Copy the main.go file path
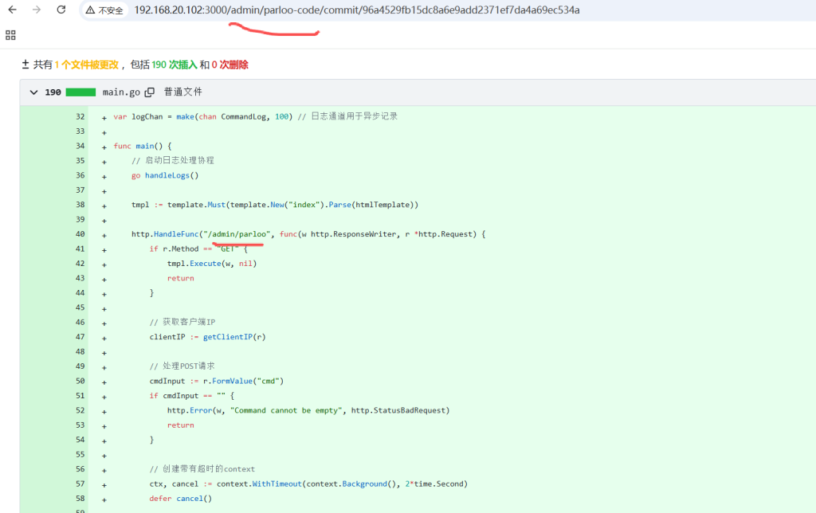This screenshot has height=513, width=816. point(149,92)
